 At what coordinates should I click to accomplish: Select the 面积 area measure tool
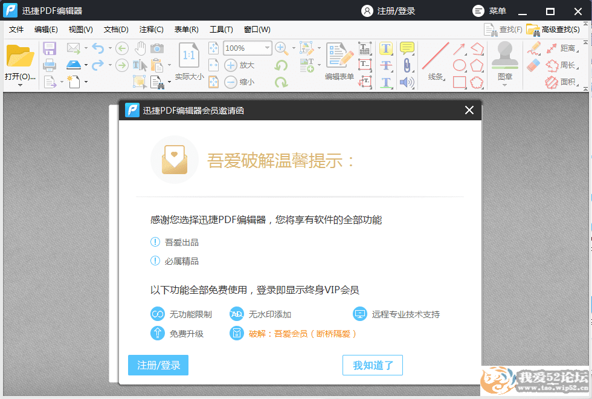pos(561,82)
